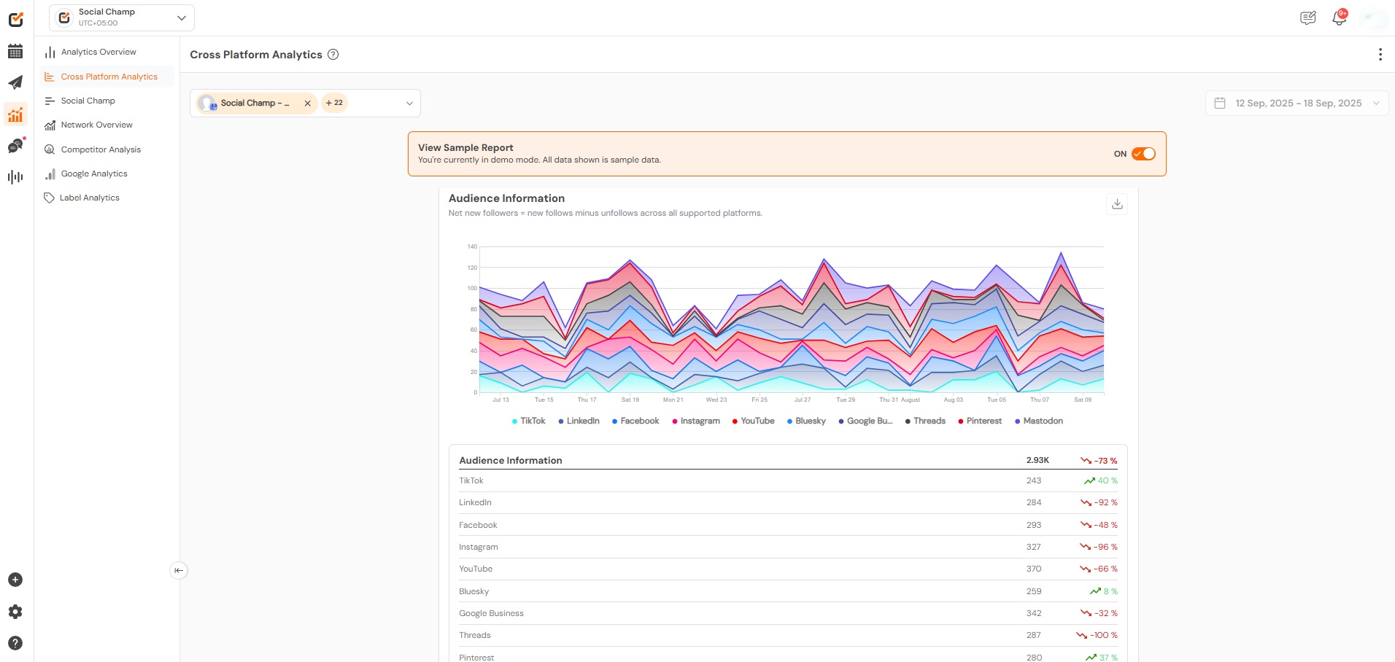Click the date range calendar icon
The height and width of the screenshot is (662, 1395).
click(x=1220, y=104)
